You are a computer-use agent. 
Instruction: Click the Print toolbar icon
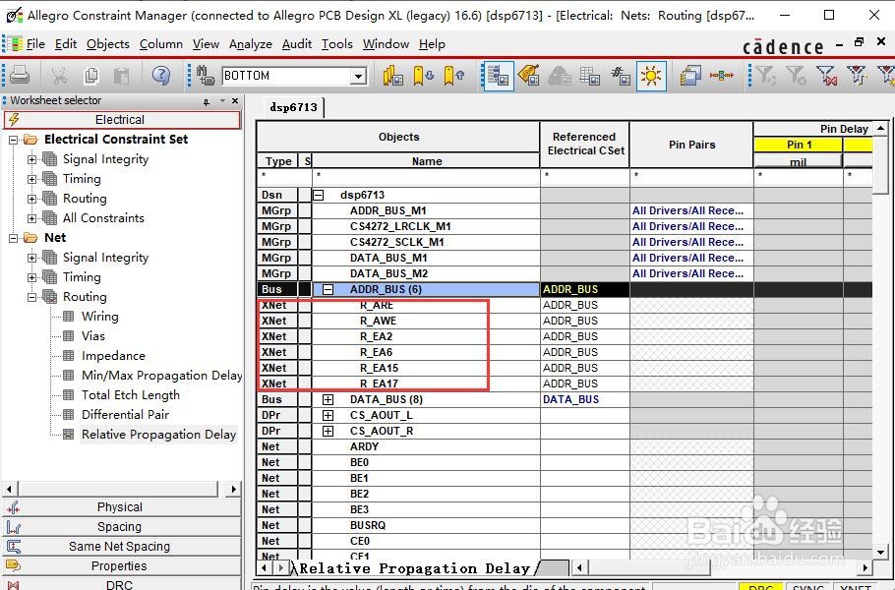click(20, 76)
